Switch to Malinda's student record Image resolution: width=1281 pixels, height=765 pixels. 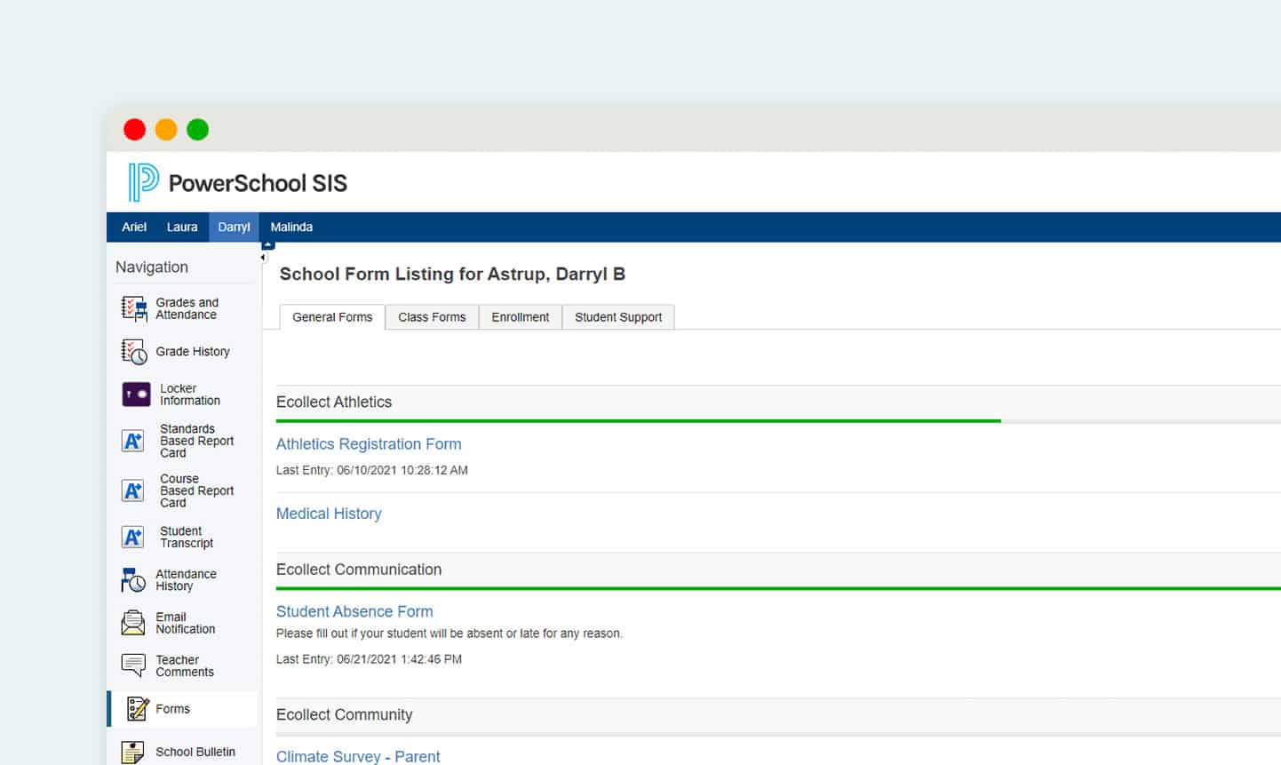(x=290, y=227)
